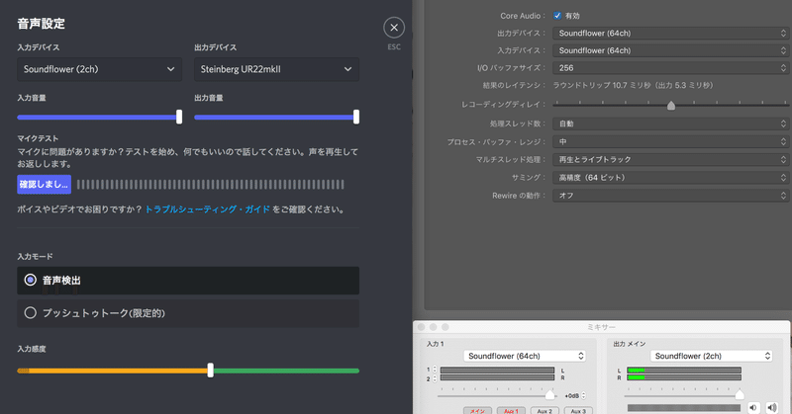This screenshot has height=414, width=792.
Task: Open サミング 高精度 (64 ビット) popup
Action: tap(671, 178)
